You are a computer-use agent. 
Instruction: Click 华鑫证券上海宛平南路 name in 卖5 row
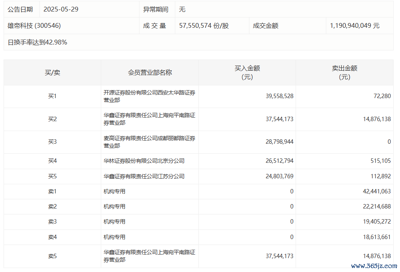point(149,256)
